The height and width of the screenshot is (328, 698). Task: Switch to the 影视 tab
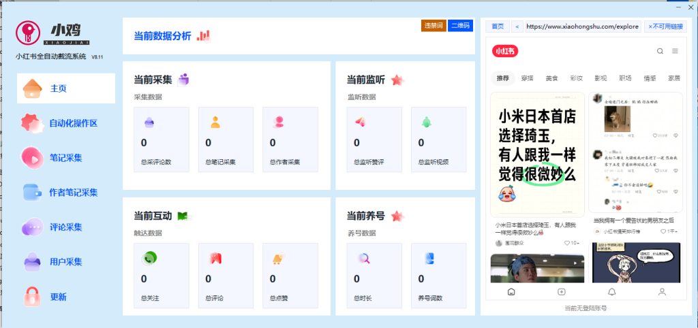tap(601, 78)
